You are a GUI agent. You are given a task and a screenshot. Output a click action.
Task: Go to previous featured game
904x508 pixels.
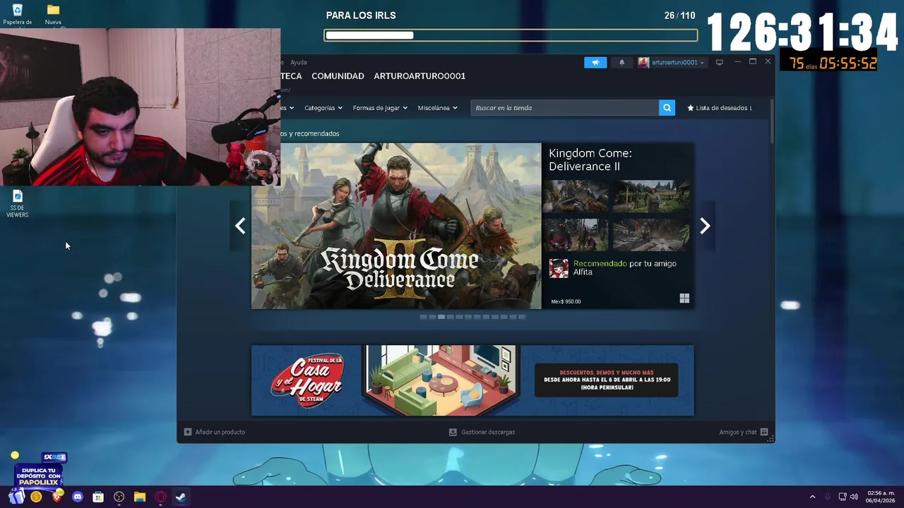pyautogui.click(x=240, y=226)
